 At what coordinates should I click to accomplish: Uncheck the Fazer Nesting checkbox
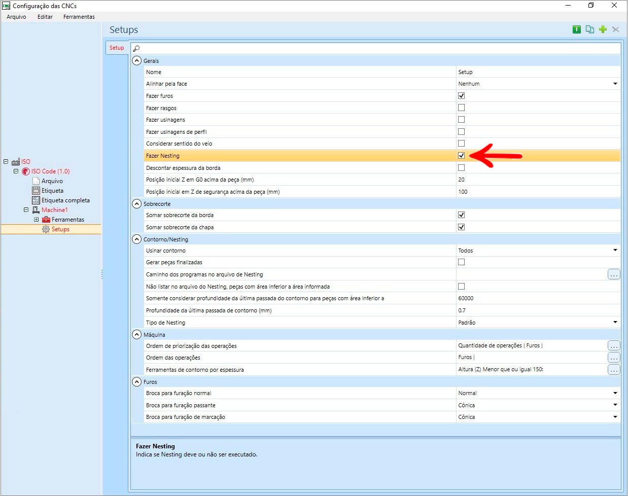(x=461, y=156)
